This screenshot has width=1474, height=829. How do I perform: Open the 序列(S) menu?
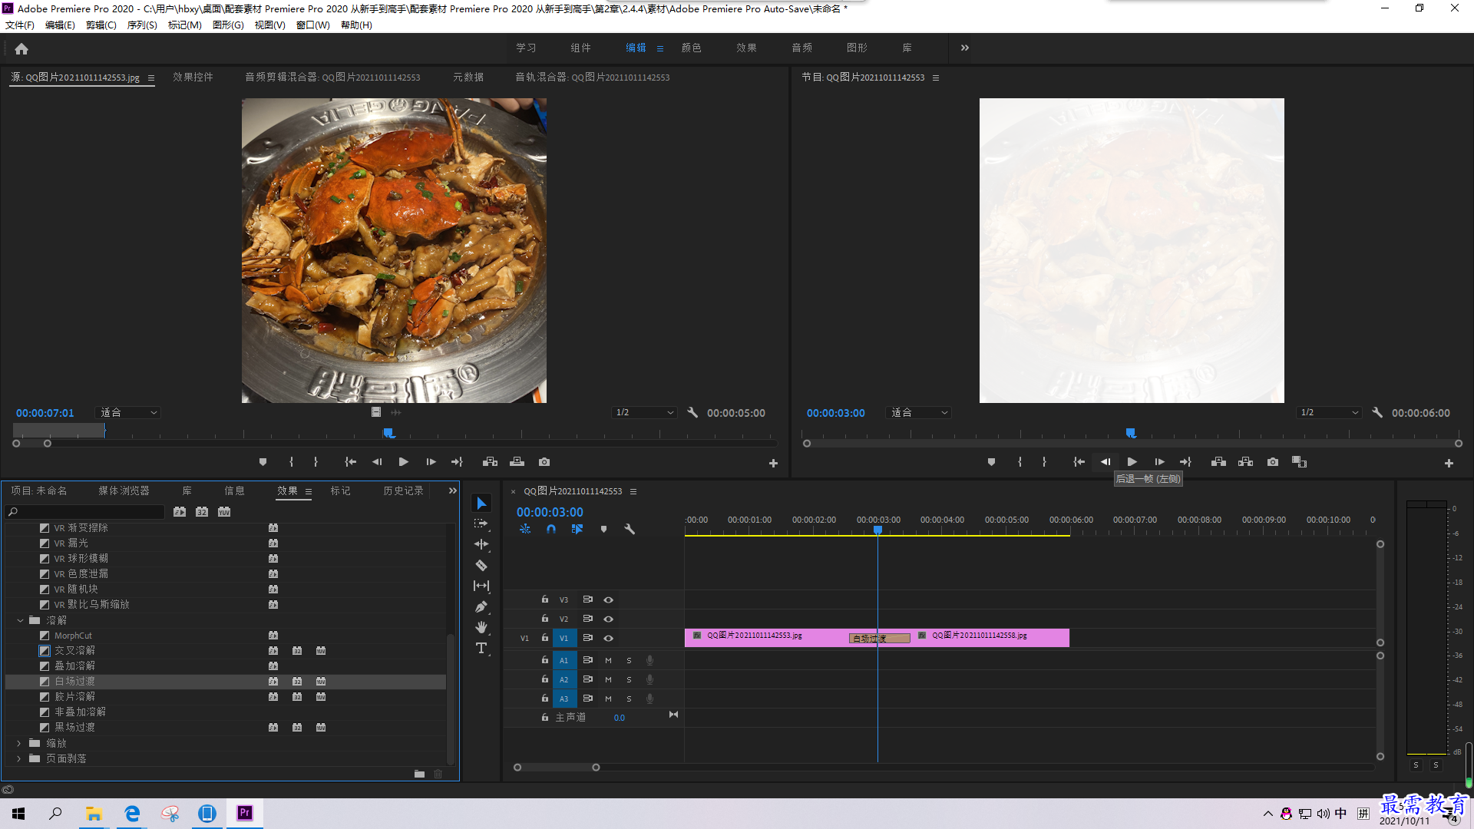click(142, 25)
